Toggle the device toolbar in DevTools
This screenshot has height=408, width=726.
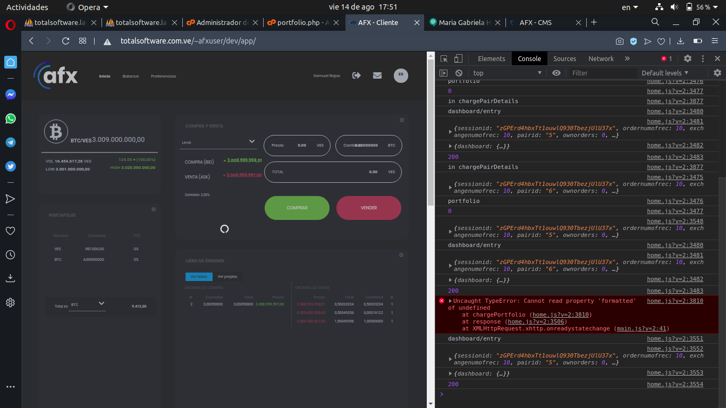coord(458,58)
